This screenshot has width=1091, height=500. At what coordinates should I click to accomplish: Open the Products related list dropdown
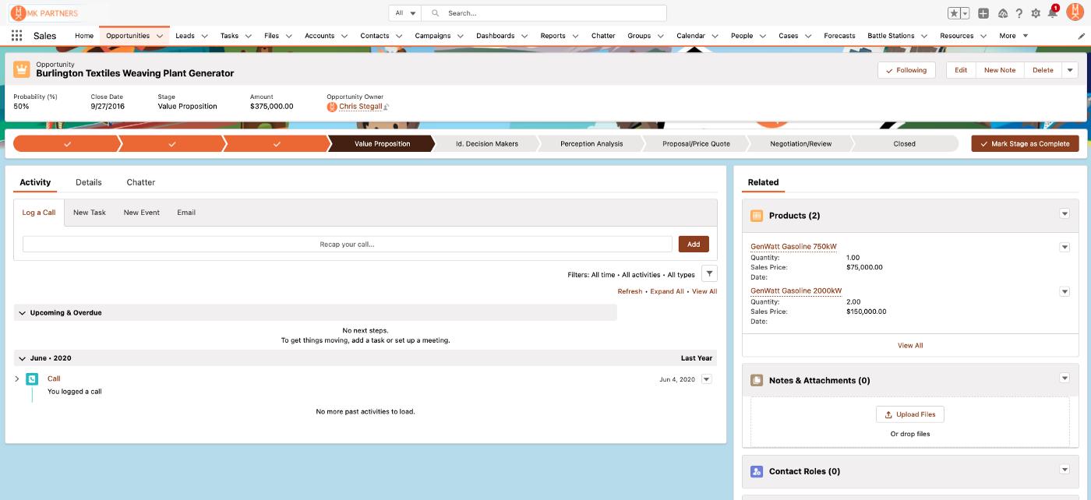[x=1065, y=215]
